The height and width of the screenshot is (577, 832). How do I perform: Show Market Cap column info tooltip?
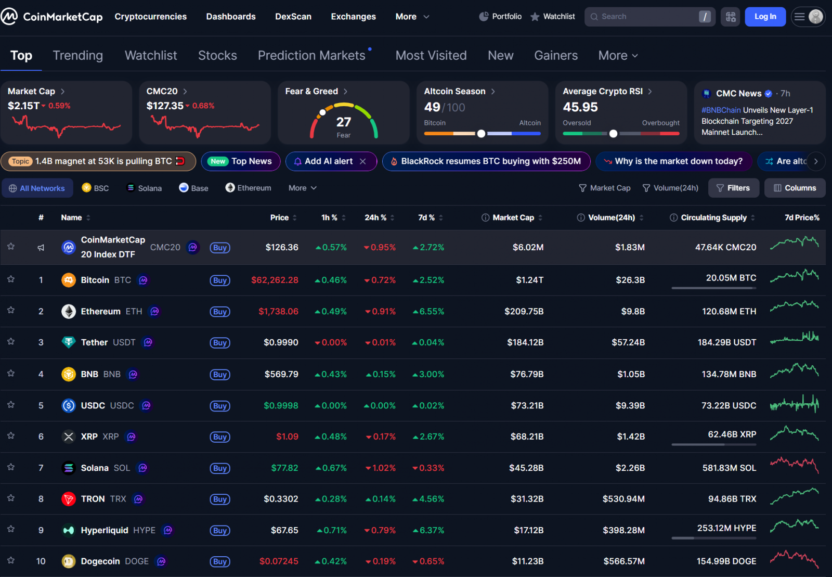(485, 217)
